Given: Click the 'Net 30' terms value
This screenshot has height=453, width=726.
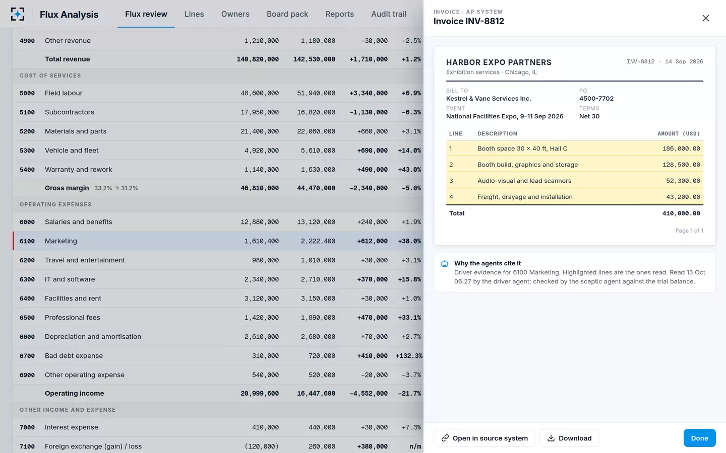Looking at the screenshot, I should (589, 116).
